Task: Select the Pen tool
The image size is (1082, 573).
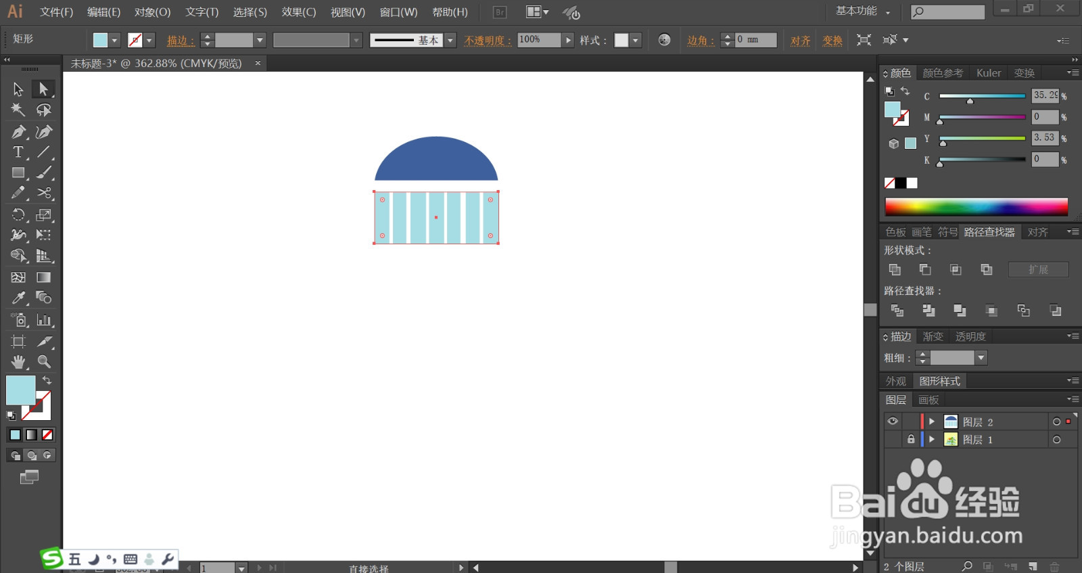Action: (18, 131)
